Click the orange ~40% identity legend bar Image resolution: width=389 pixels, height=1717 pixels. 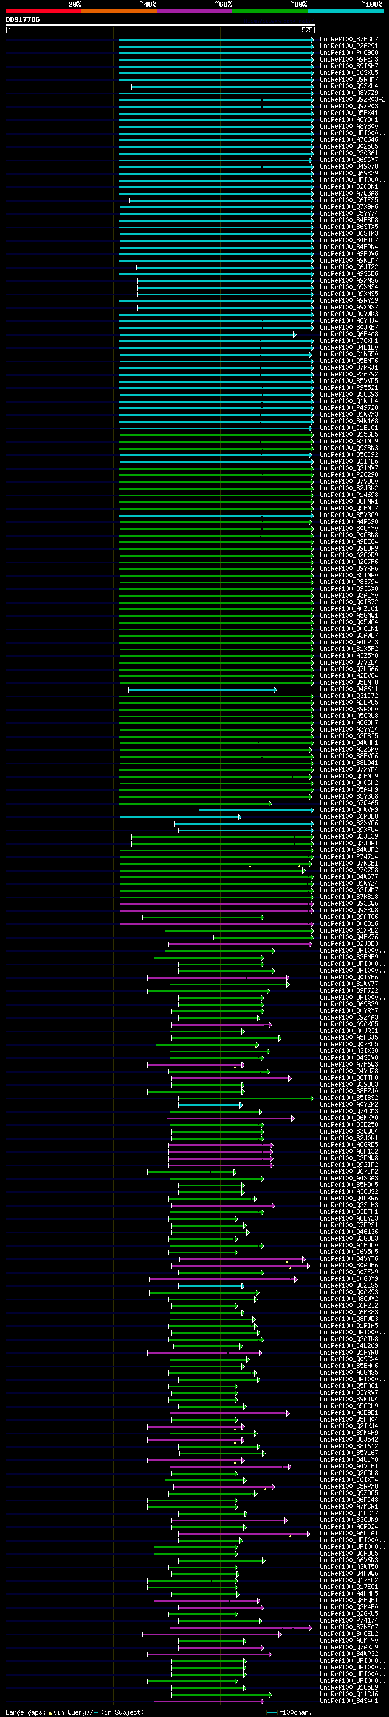[119, 11]
